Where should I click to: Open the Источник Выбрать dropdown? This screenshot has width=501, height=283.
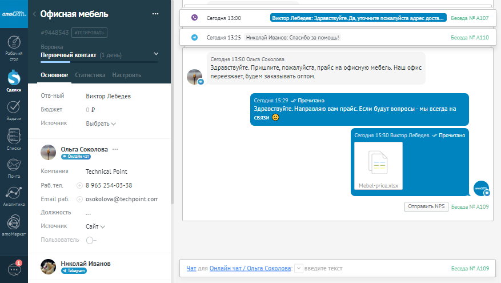[x=101, y=123]
